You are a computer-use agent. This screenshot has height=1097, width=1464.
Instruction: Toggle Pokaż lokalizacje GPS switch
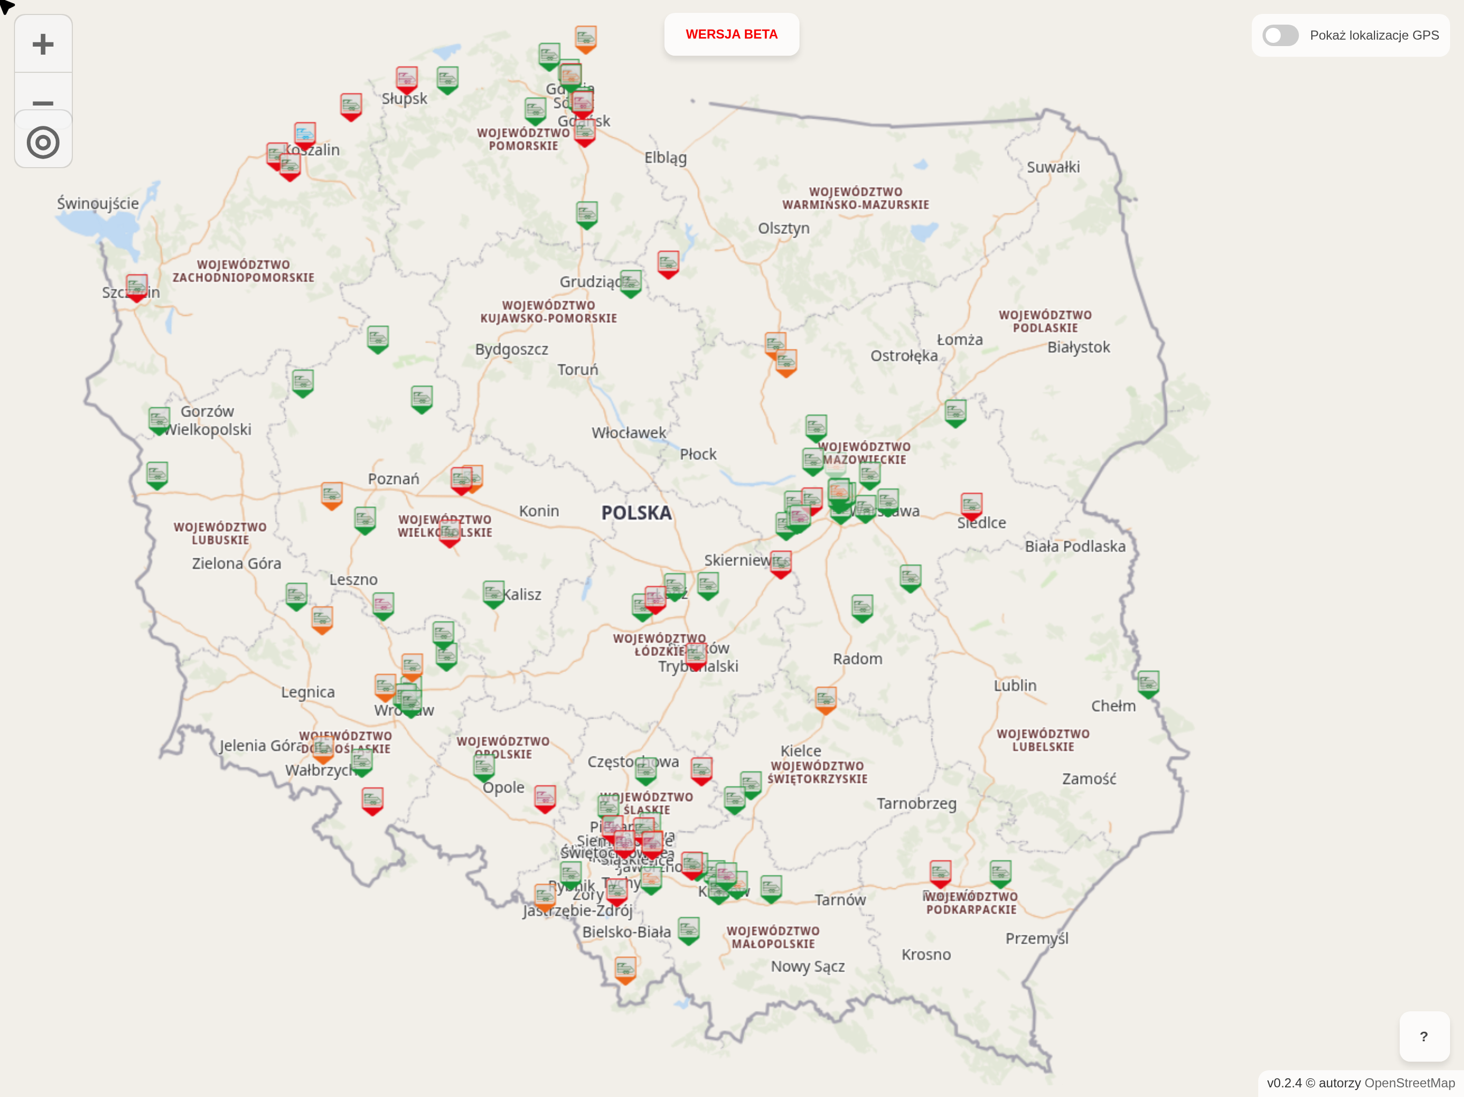[1280, 35]
